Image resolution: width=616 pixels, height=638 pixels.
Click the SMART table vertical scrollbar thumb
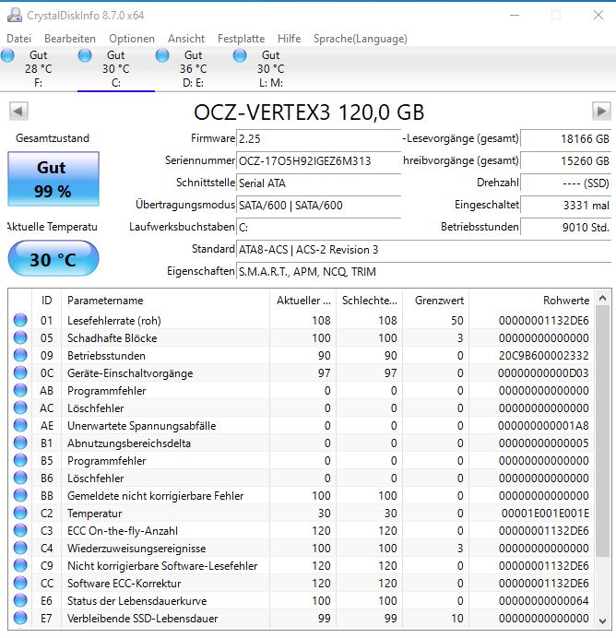(602, 431)
